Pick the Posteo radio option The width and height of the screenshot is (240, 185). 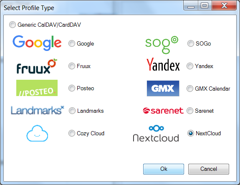tap(72, 88)
